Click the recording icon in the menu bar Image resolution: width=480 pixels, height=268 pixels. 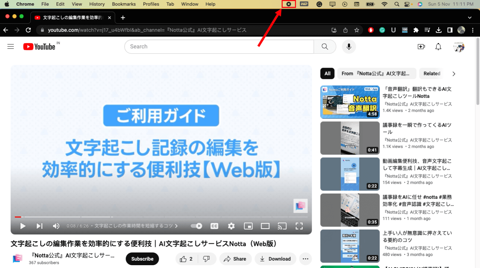coord(289,4)
